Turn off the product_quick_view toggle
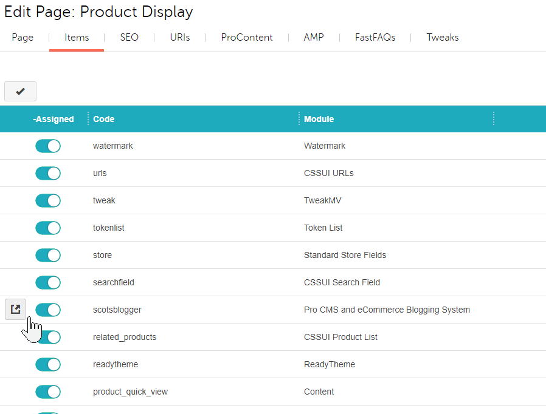The height and width of the screenshot is (414, 546). pos(48,392)
